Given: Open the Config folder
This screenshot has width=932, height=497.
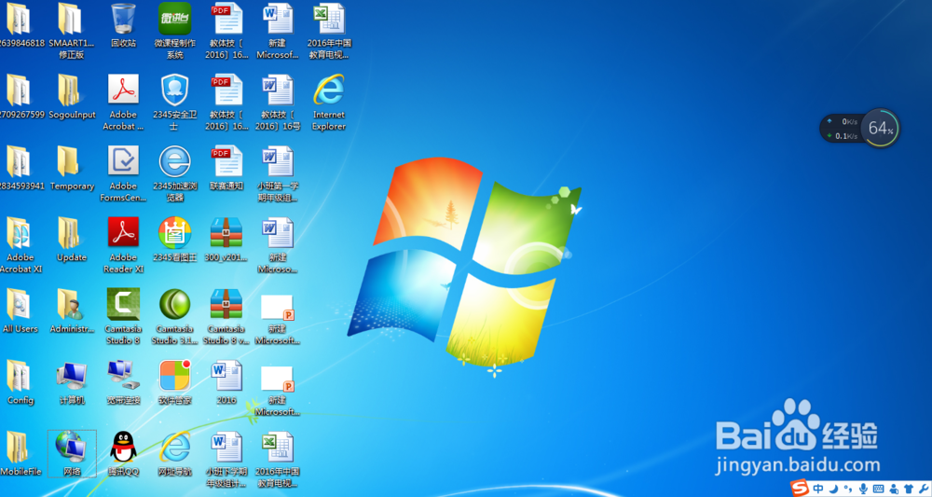Looking at the screenshot, I should [21, 383].
